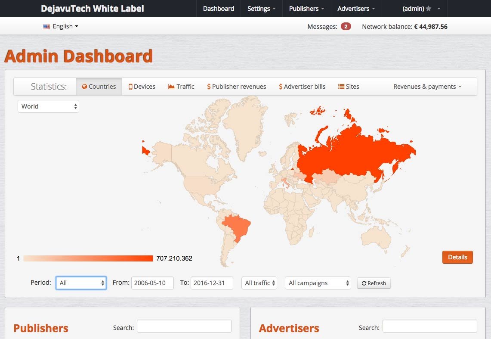Click the DejavuTech White Label brand link
Screen dimensions: 491x339
(x=93, y=9)
